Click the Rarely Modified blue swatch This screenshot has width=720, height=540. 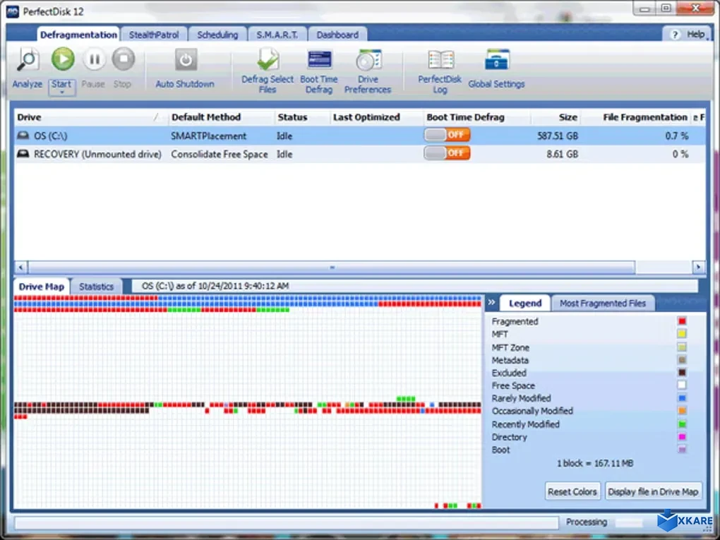coord(682,398)
